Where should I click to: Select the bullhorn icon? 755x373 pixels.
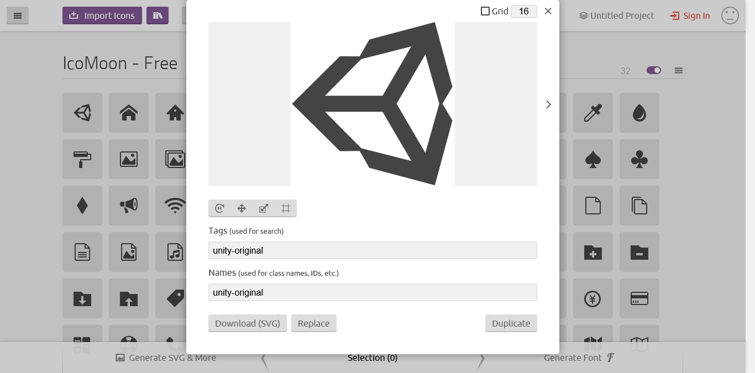coord(129,206)
